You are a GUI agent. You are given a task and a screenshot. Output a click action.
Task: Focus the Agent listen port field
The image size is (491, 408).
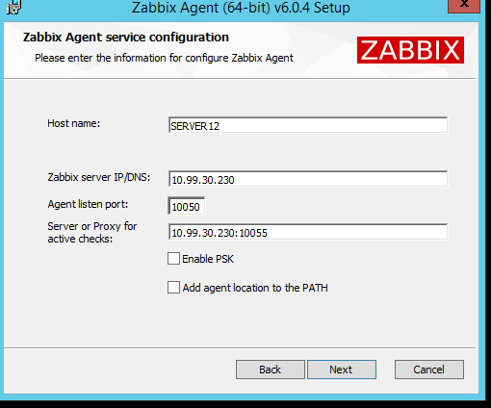(187, 206)
